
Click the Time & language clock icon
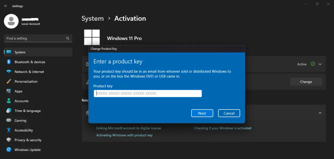9,111
